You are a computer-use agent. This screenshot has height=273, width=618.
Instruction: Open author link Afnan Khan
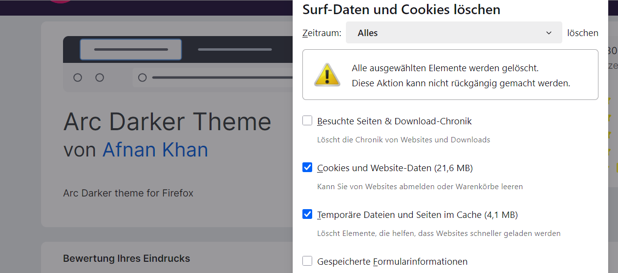coord(155,150)
